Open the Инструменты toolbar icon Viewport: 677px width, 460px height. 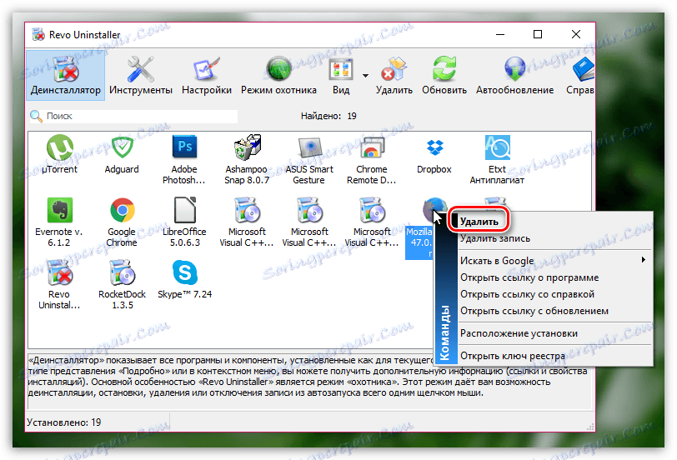coord(141,76)
